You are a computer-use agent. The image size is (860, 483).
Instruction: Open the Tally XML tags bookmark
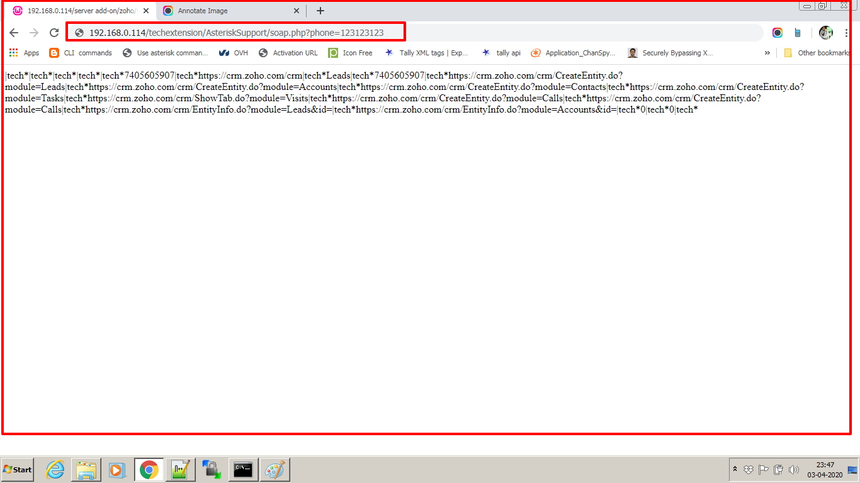[x=427, y=53]
